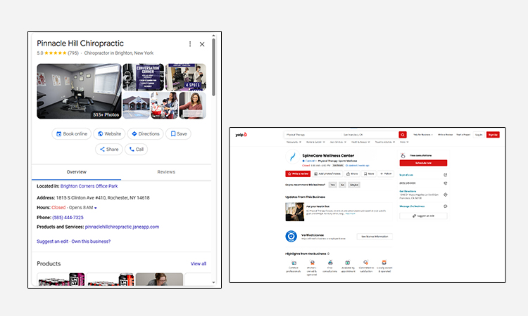Switch to the Overview tab
This screenshot has width=528, height=316.
(x=77, y=172)
